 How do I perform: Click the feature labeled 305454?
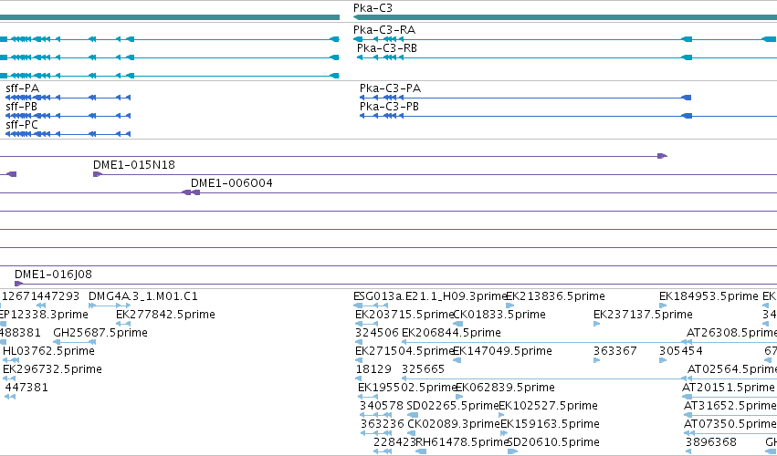[x=681, y=351]
